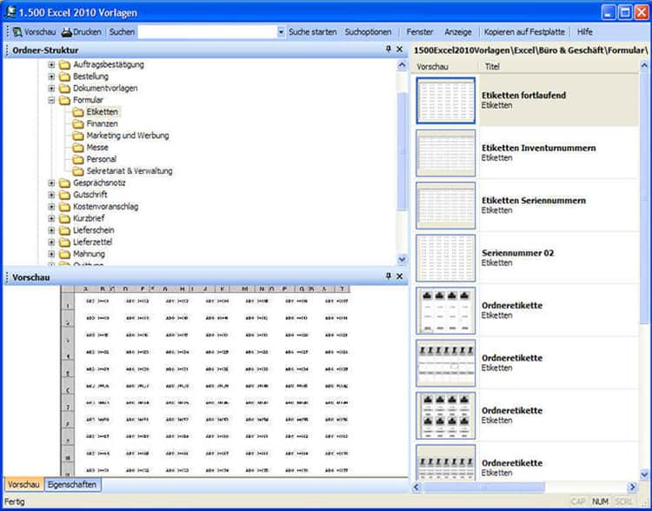
Task: Open the Anzeige menu
Action: [x=458, y=32]
